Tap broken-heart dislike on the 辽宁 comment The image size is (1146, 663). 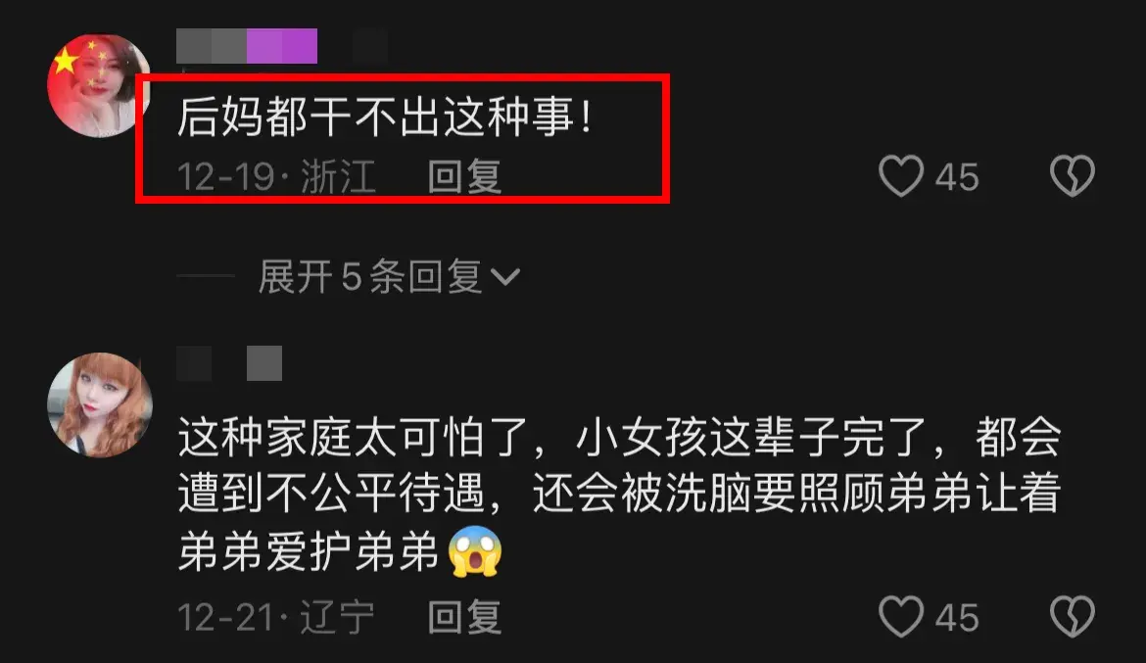tap(1073, 616)
